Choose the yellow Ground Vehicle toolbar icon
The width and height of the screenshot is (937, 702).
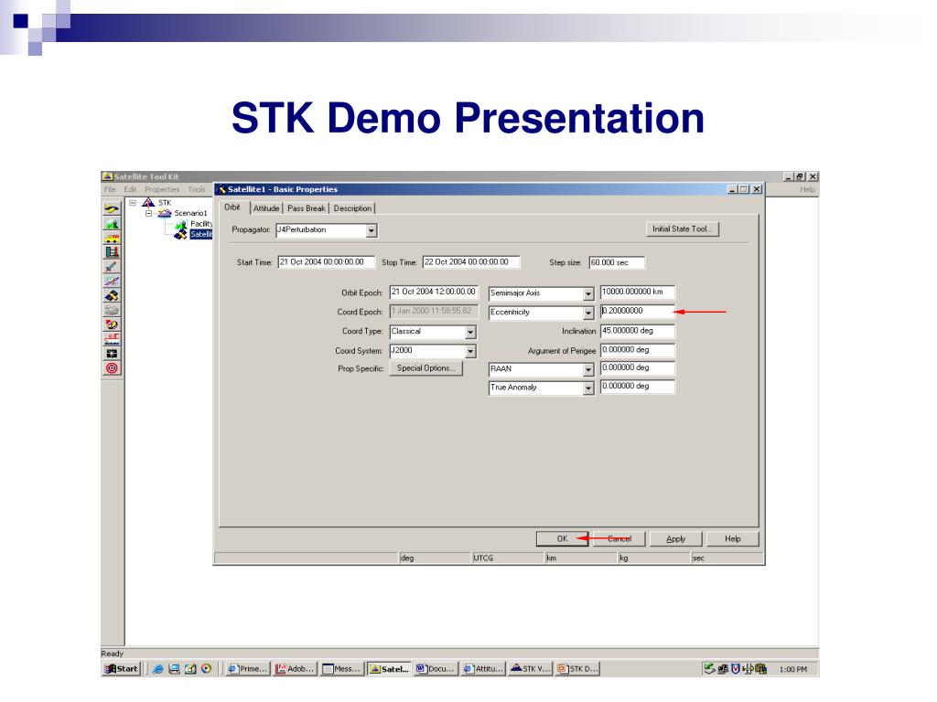[x=112, y=239]
